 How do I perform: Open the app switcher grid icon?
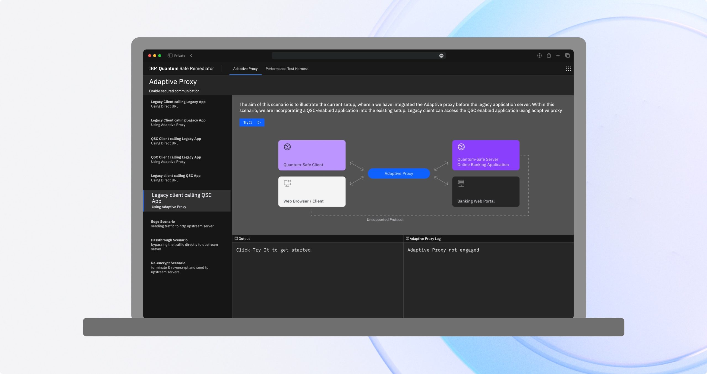568,69
